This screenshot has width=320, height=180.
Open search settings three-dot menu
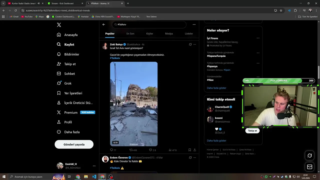(x=194, y=24)
